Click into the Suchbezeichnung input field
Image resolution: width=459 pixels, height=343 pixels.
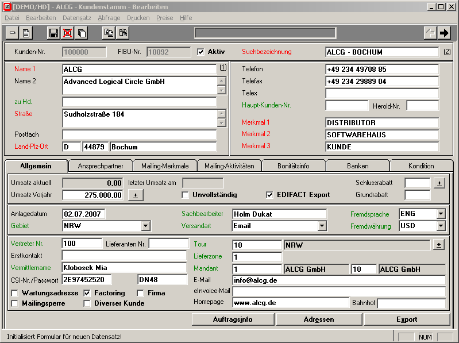[x=381, y=52]
